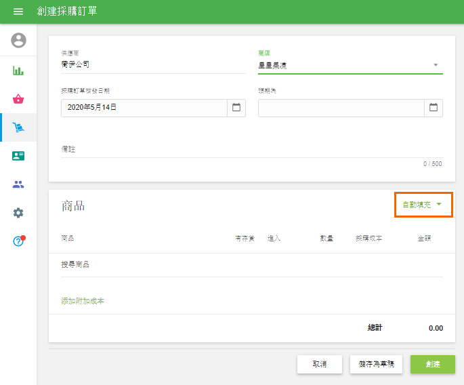Screen dimensions: 464x385
Task: Expand the 自動填充 dropdown
Action: tap(422, 205)
